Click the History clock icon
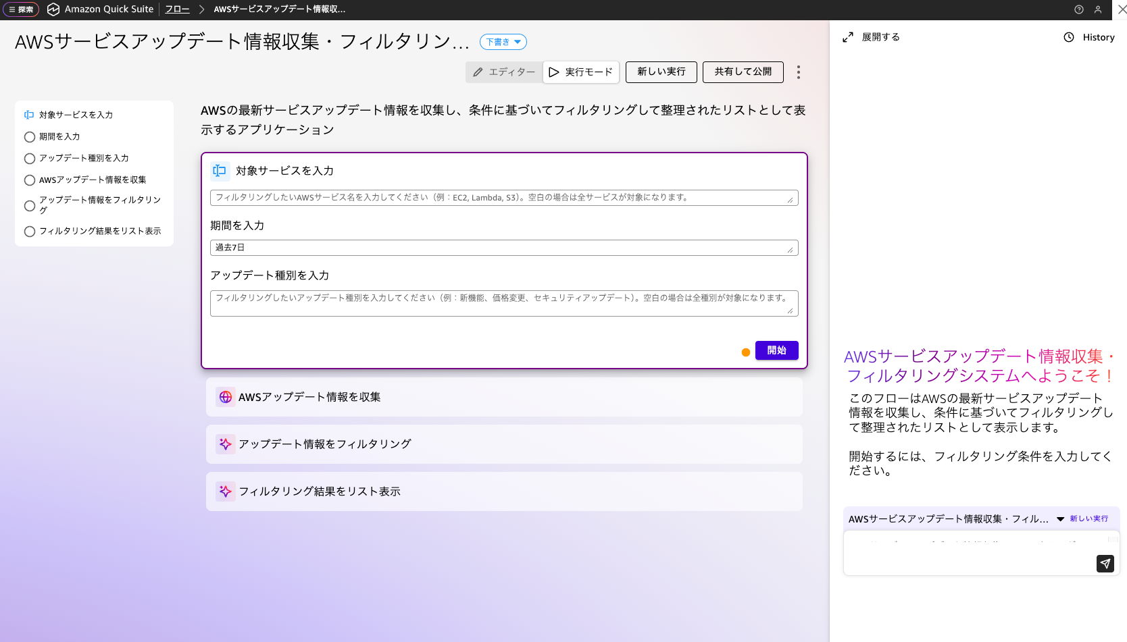 click(x=1069, y=38)
